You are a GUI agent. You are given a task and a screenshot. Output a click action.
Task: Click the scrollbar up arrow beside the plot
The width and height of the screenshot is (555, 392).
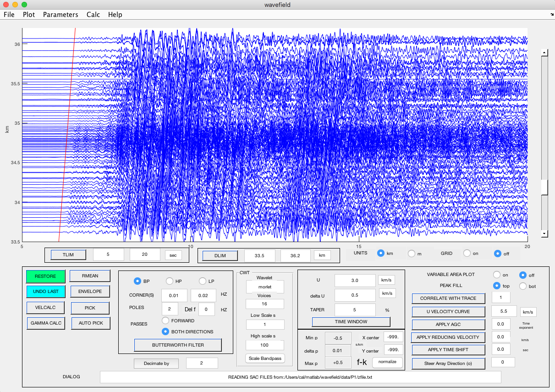tap(544, 53)
